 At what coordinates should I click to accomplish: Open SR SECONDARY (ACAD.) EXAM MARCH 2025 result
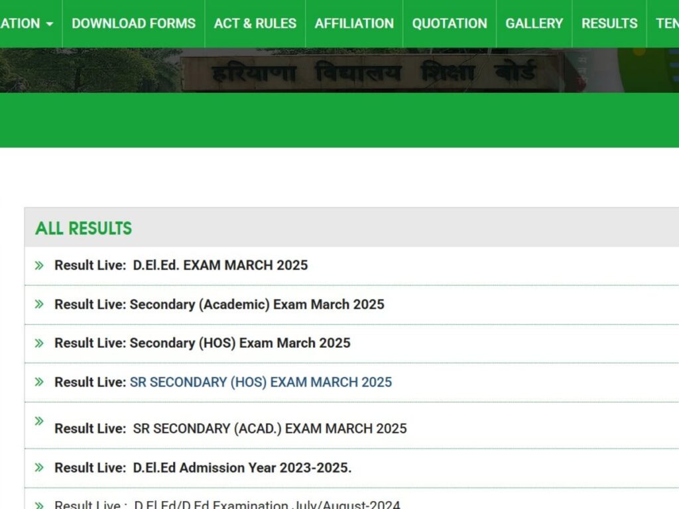coord(270,429)
